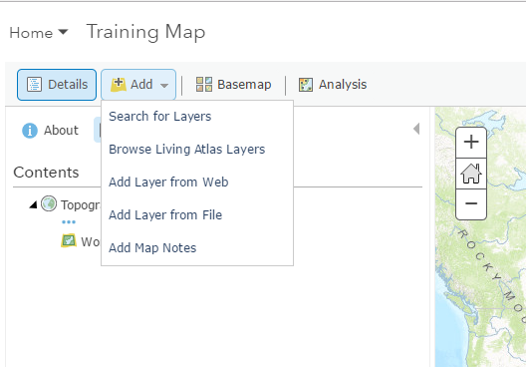Viewport: 526px width, 367px height.
Task: Select Add Layer from Web
Action: (168, 182)
